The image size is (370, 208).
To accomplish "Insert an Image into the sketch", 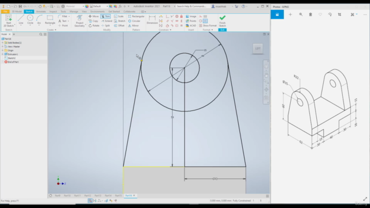I will pos(191,16).
